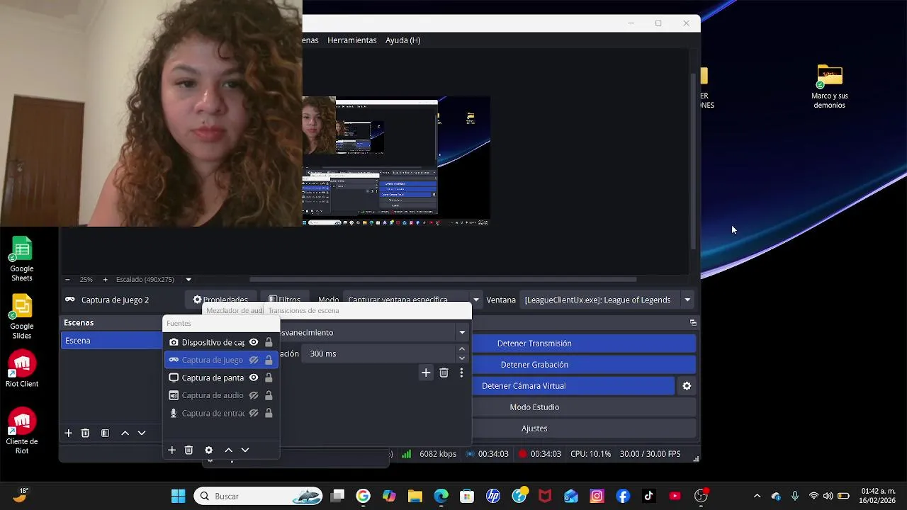
Task: Open Ajustes settings
Action: [585, 429]
